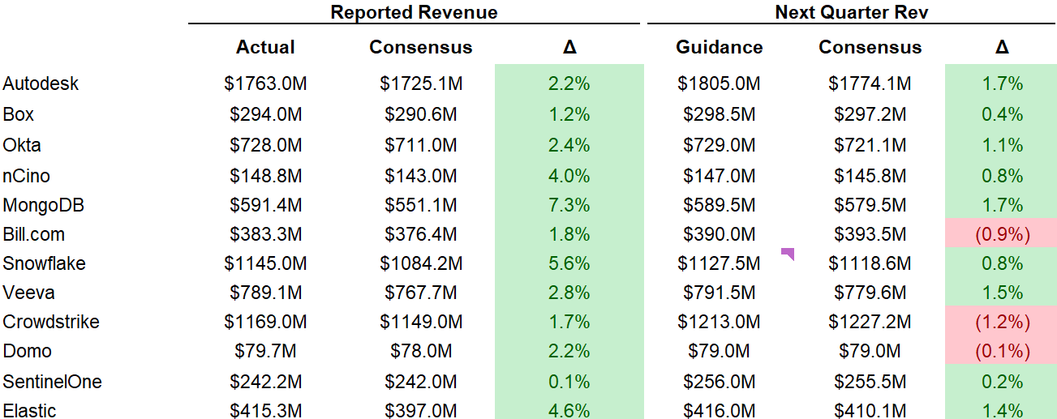Click the Actual column header
1057x419 pixels.
(265, 47)
